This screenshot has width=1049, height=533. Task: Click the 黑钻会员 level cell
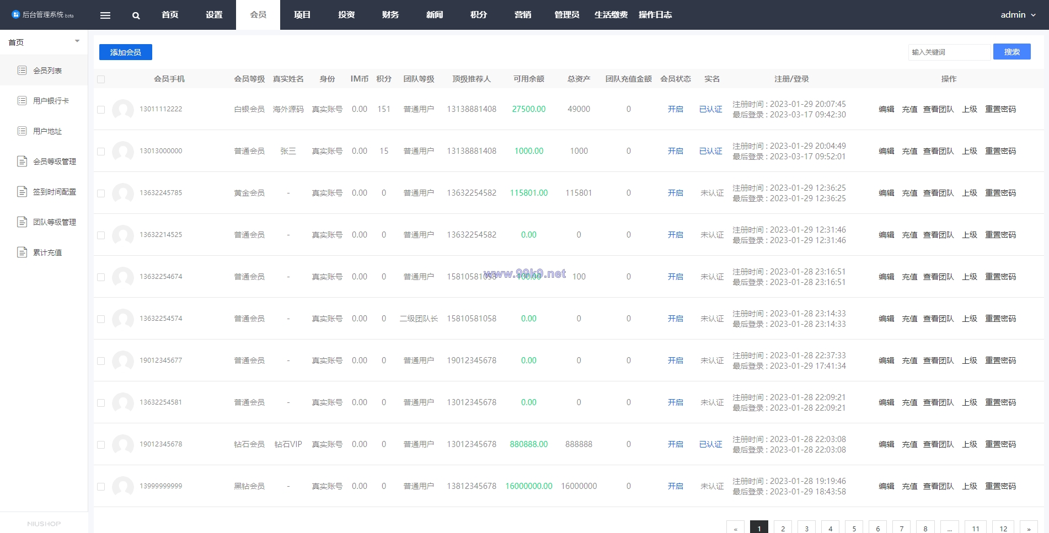pos(249,486)
